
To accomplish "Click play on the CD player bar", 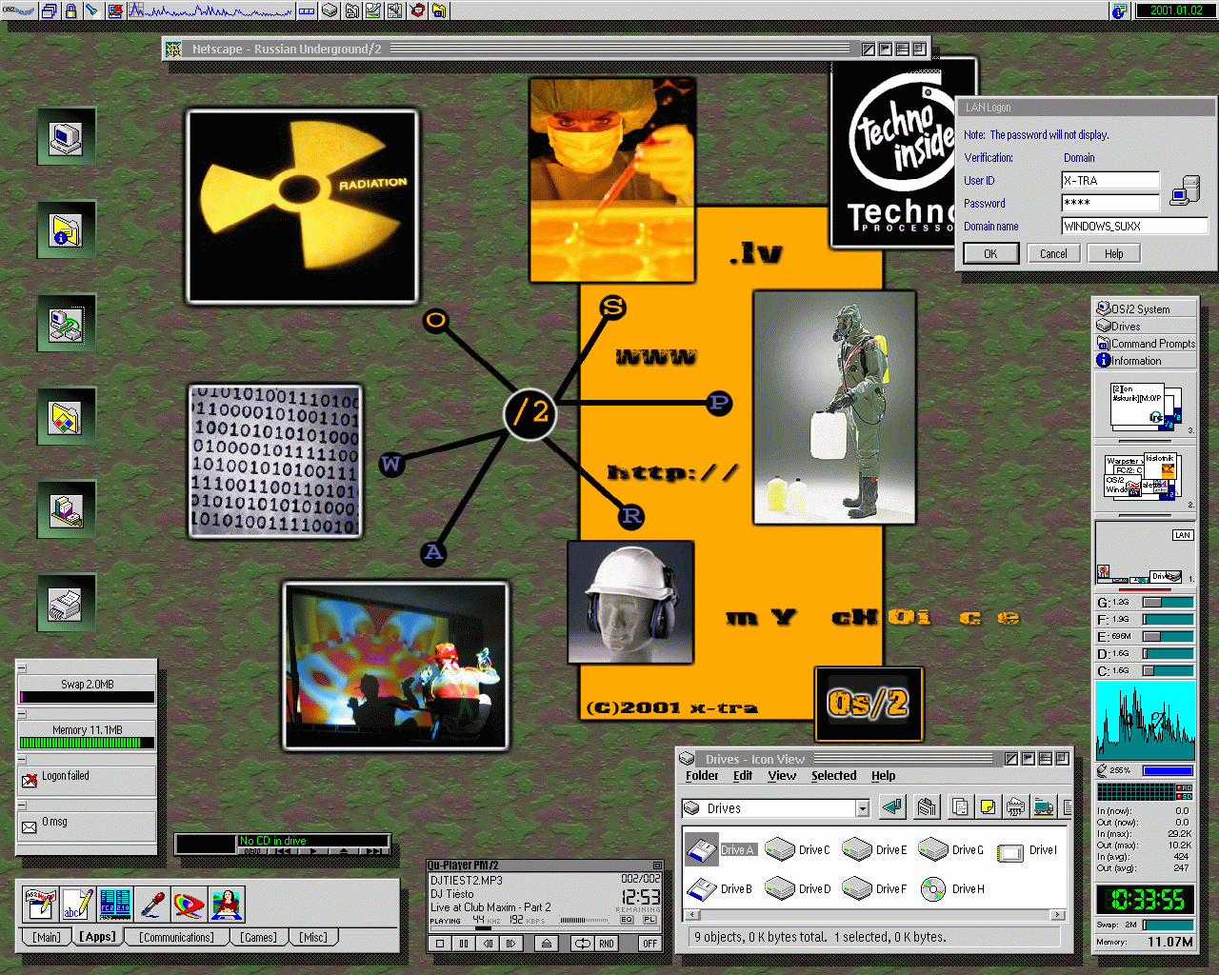I will (x=313, y=850).
